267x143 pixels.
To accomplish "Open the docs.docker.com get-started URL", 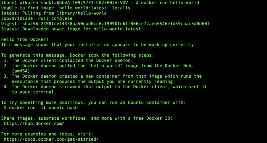I will coord(51,139).
